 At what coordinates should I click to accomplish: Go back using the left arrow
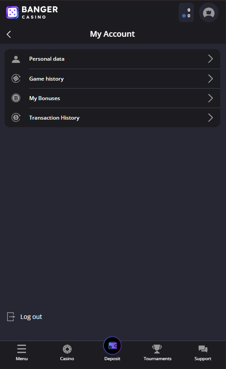coord(9,35)
